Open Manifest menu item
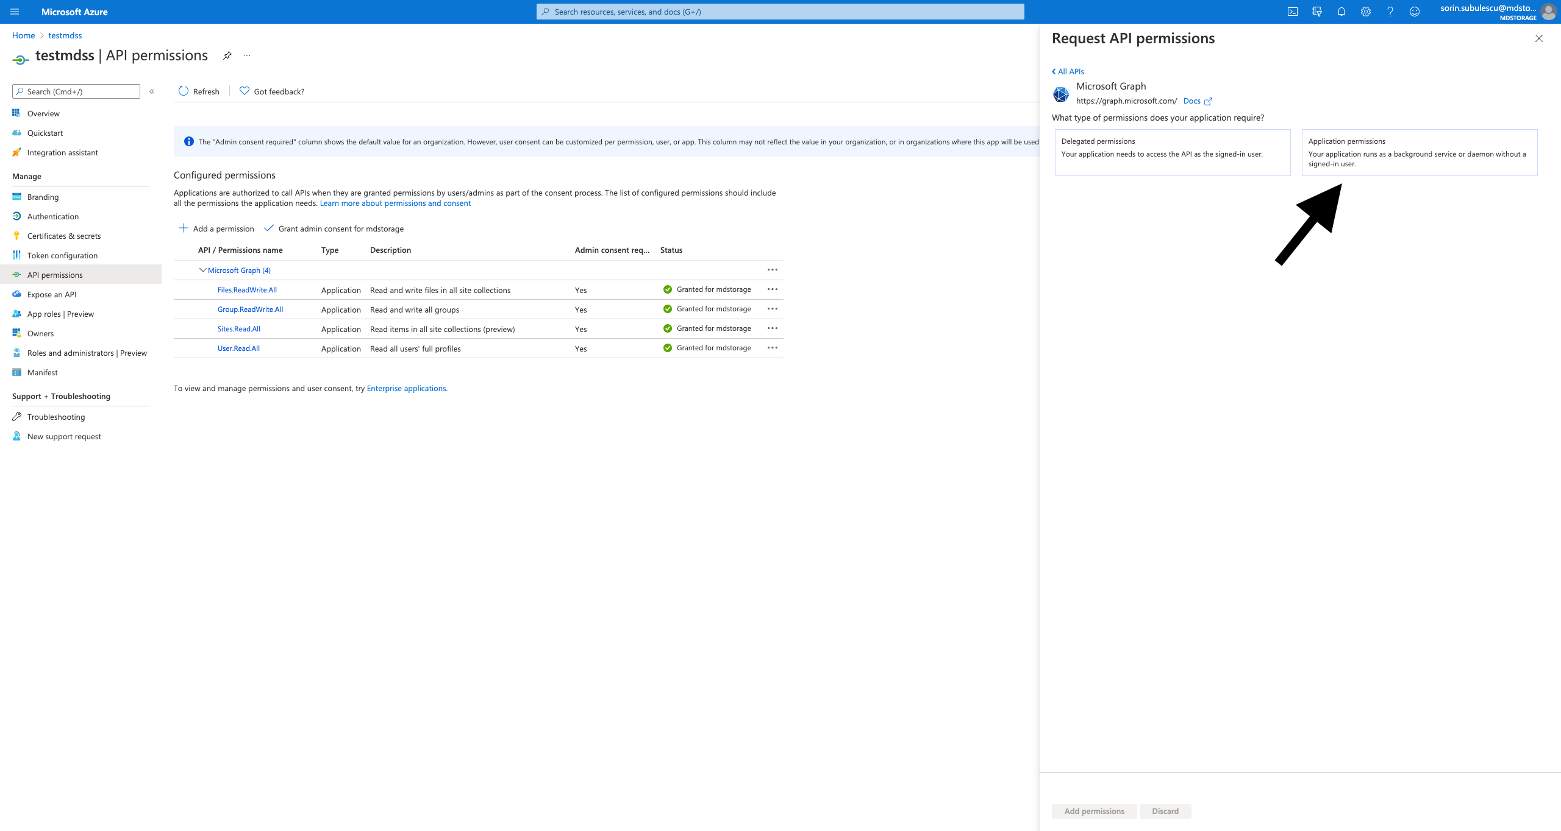The height and width of the screenshot is (831, 1561). click(x=80, y=372)
